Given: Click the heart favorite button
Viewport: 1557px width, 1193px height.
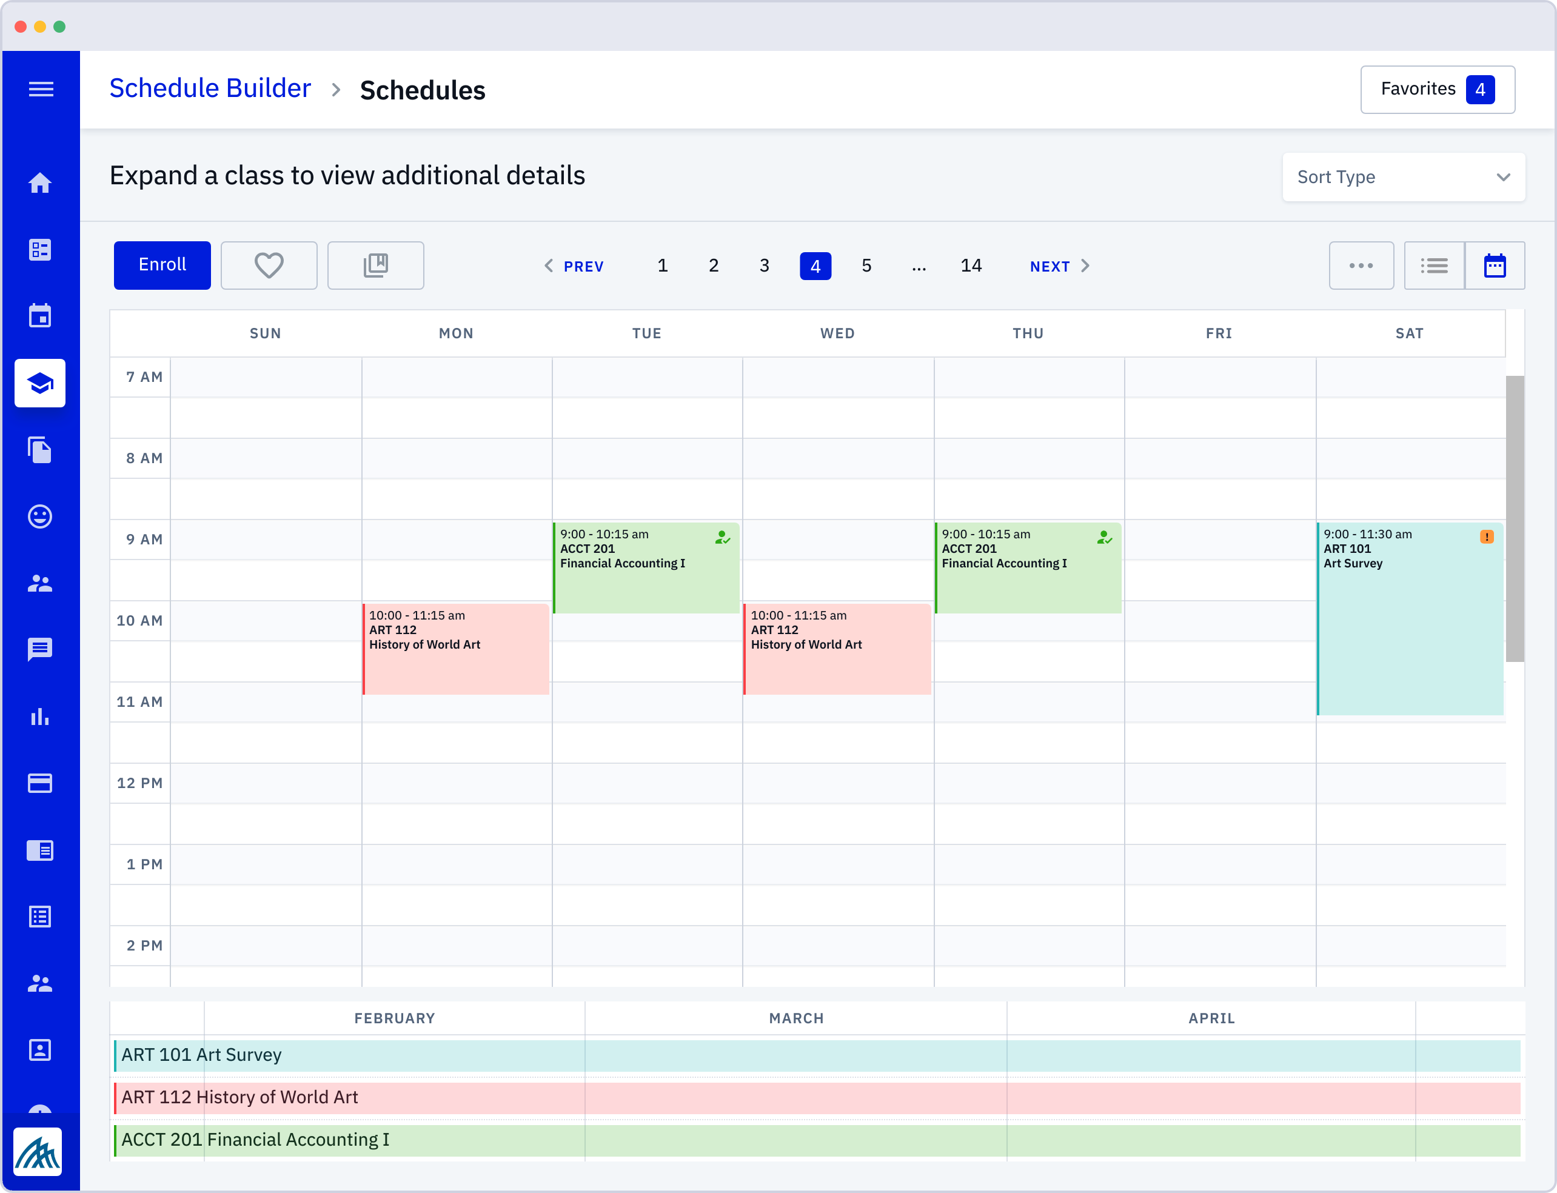Looking at the screenshot, I should (269, 266).
